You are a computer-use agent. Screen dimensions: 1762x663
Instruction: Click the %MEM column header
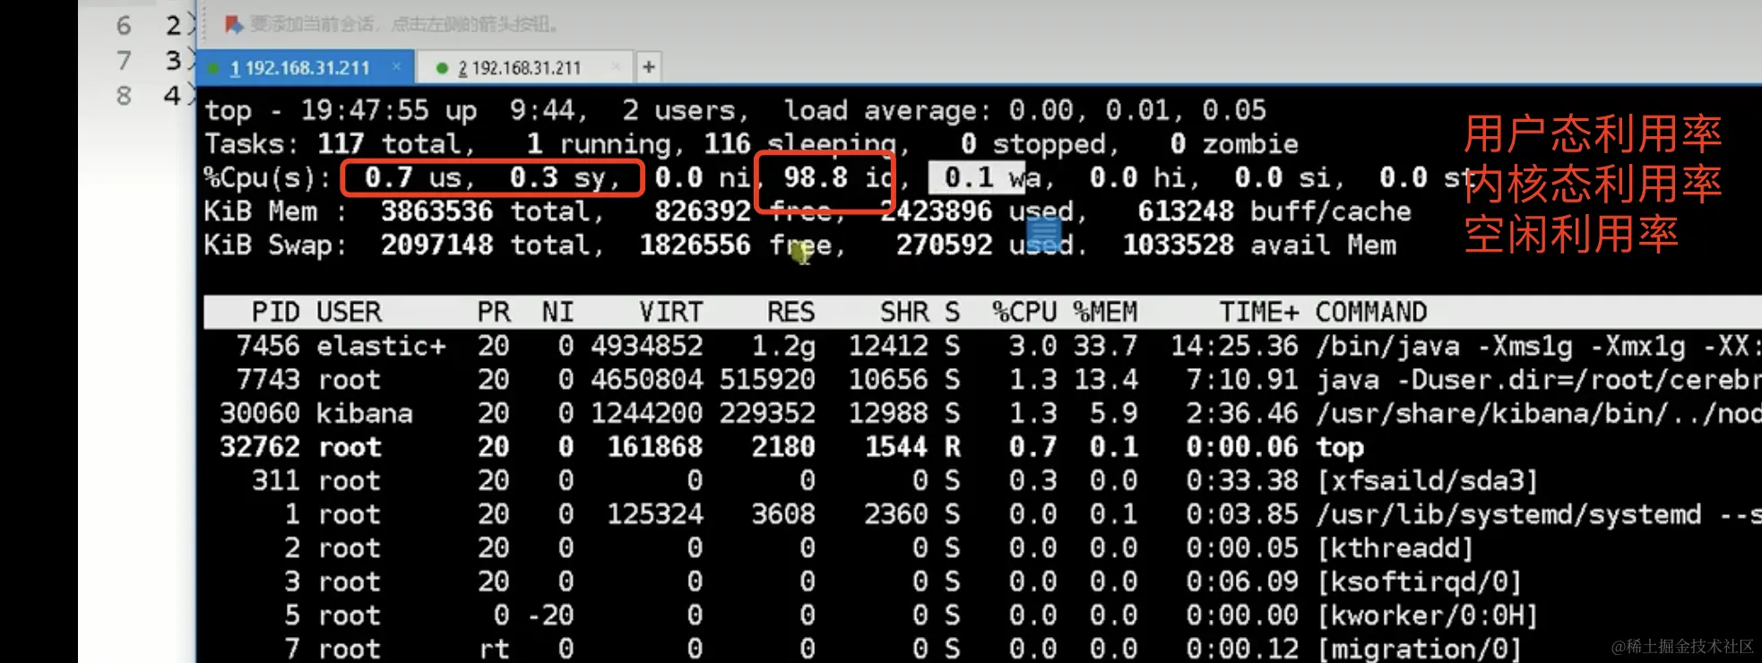point(1105,312)
